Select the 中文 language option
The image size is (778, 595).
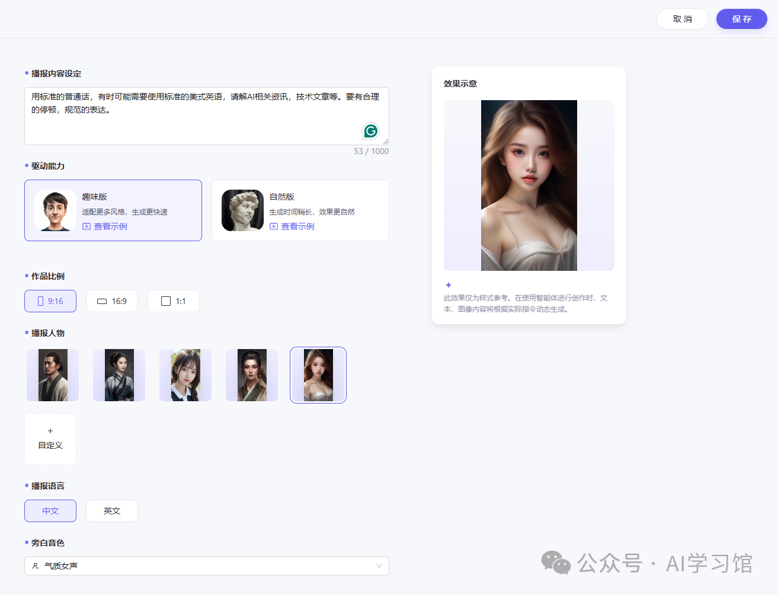tap(50, 510)
